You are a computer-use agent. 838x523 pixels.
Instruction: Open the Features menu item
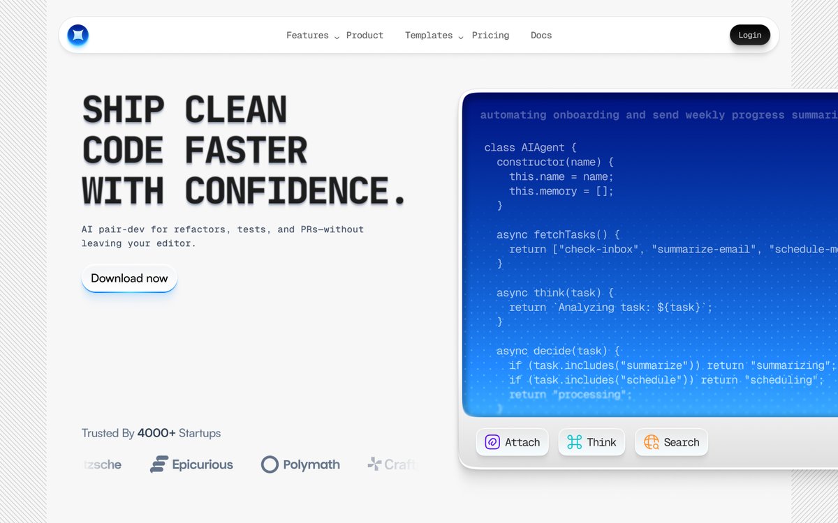click(x=307, y=36)
